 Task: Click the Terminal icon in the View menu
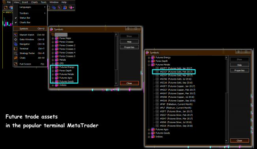(x=15, y=48)
